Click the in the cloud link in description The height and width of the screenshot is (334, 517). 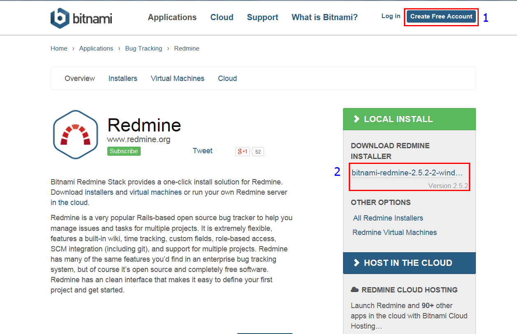click(x=70, y=203)
